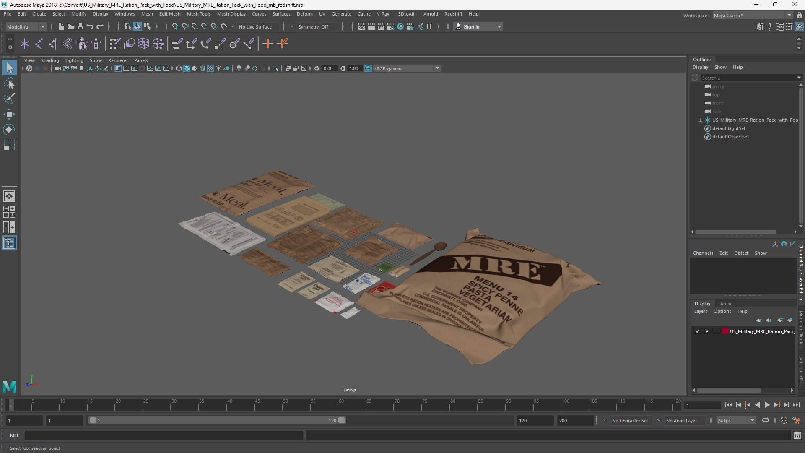Expand the US_Military_MRE_Ration_Pack outliner node
805x453 pixels.
[x=700, y=120]
